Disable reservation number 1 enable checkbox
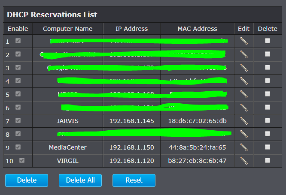This screenshot has height=195, width=286. point(18,41)
